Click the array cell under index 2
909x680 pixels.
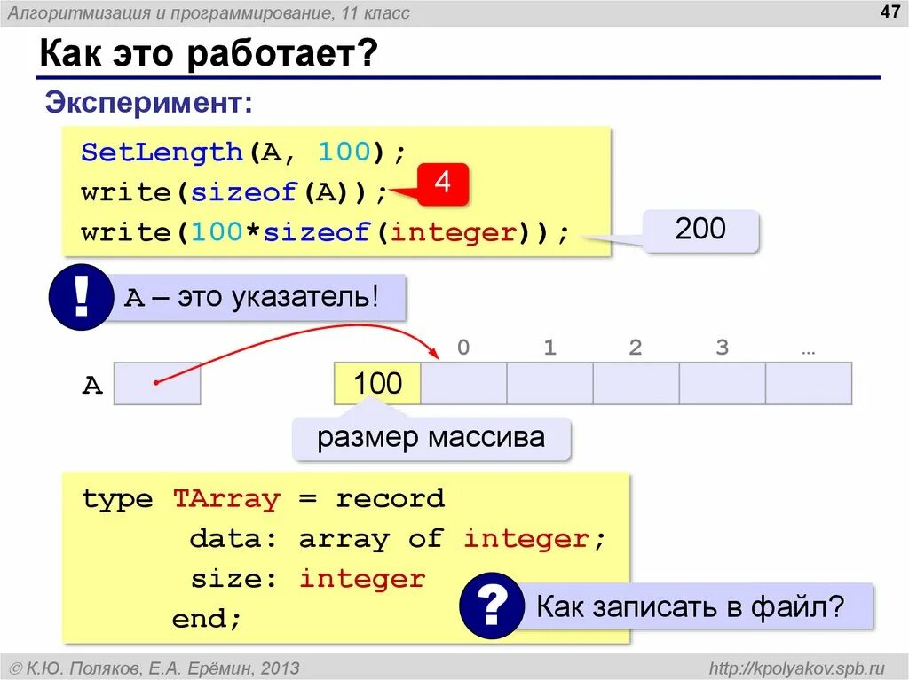click(636, 383)
